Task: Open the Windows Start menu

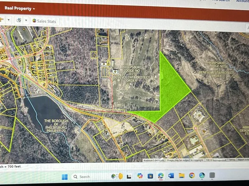Action: point(65,177)
